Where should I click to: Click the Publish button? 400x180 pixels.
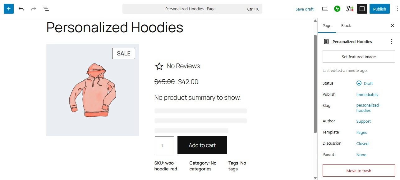coord(379,9)
